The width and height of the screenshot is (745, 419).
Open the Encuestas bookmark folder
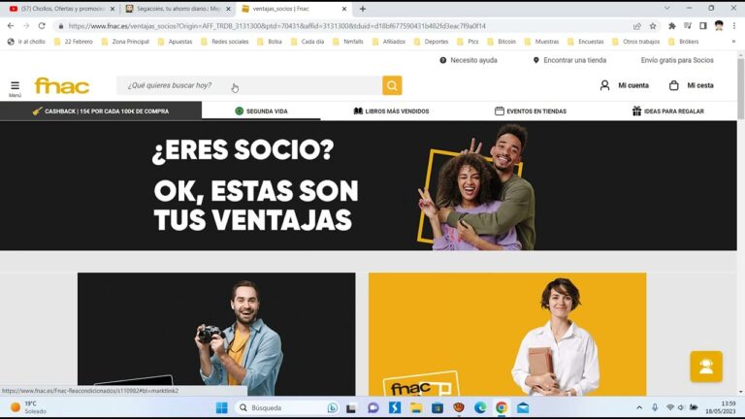pyautogui.click(x=586, y=42)
